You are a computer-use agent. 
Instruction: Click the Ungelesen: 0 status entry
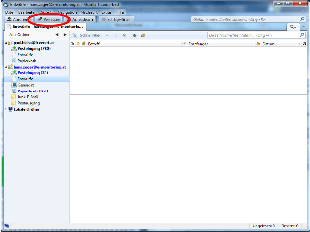tap(263, 226)
